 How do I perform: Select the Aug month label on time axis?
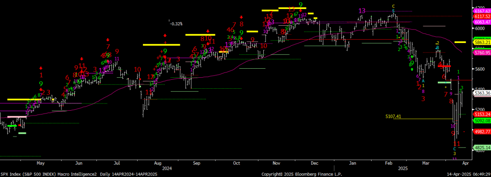pyautogui.click(x=158, y=163)
